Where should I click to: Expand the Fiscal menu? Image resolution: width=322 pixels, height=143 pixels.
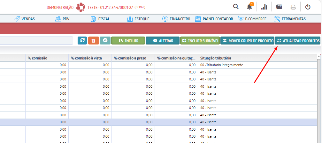pos(100,19)
